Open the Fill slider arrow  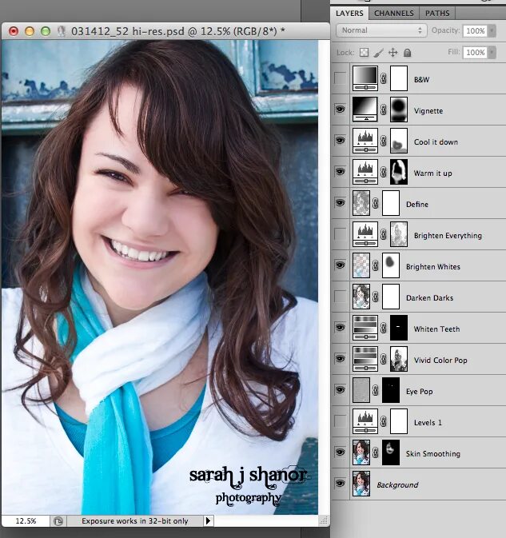(492, 53)
